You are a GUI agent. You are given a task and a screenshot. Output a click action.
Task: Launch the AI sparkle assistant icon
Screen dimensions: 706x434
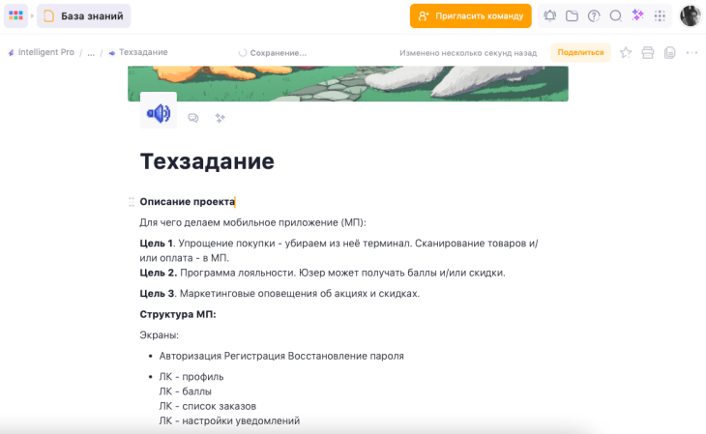point(637,15)
